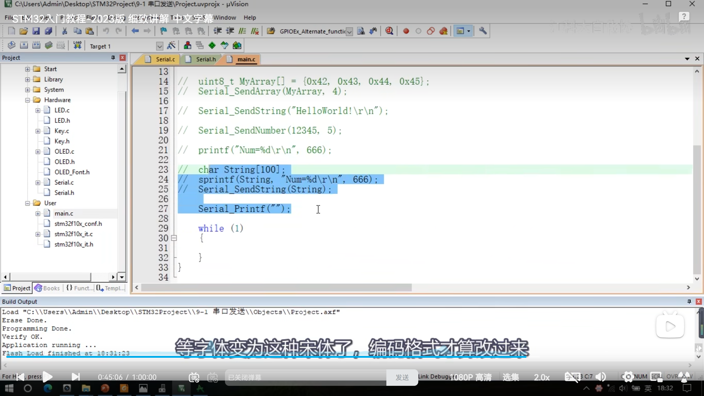This screenshot has width=704, height=396.
Task: Toggle video danmaku switch icon
Action: point(194,377)
